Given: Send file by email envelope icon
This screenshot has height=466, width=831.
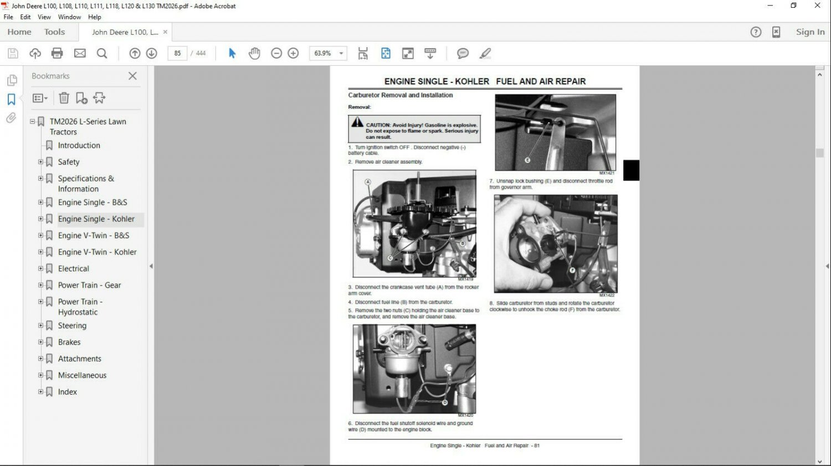Looking at the screenshot, I should click(80, 53).
